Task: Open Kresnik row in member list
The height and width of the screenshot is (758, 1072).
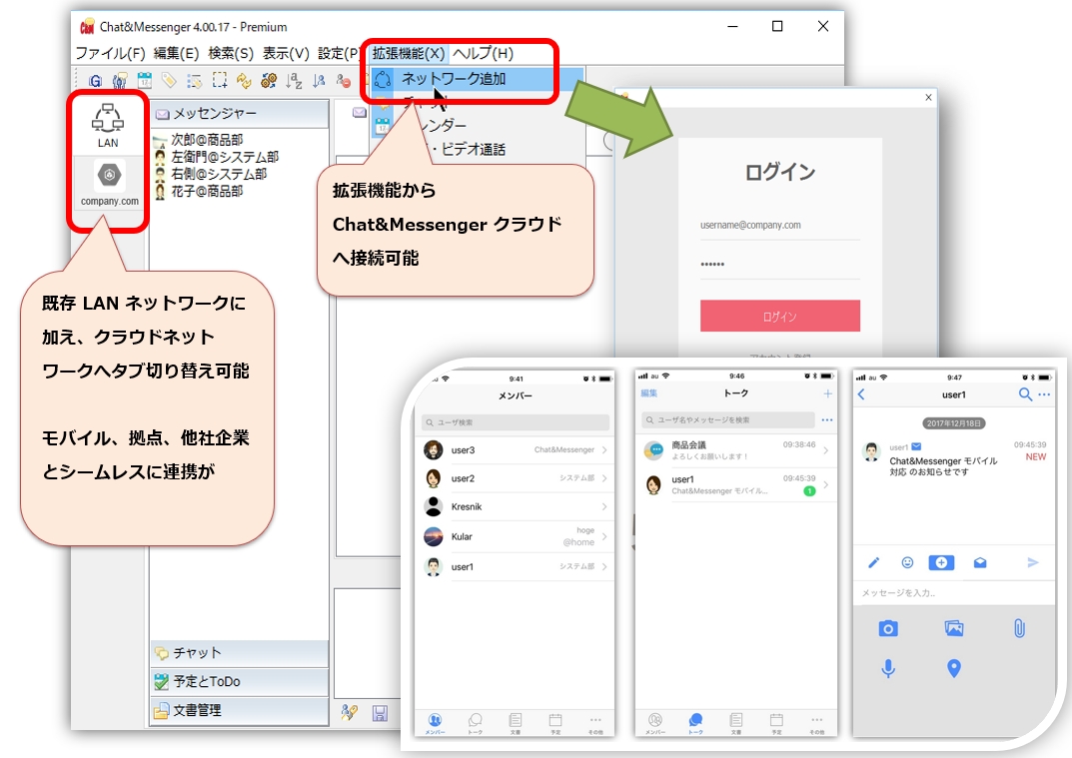Action: 516,506
